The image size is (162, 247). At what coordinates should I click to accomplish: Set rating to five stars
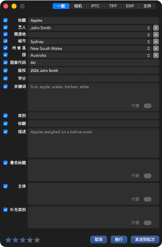click(x=37, y=240)
